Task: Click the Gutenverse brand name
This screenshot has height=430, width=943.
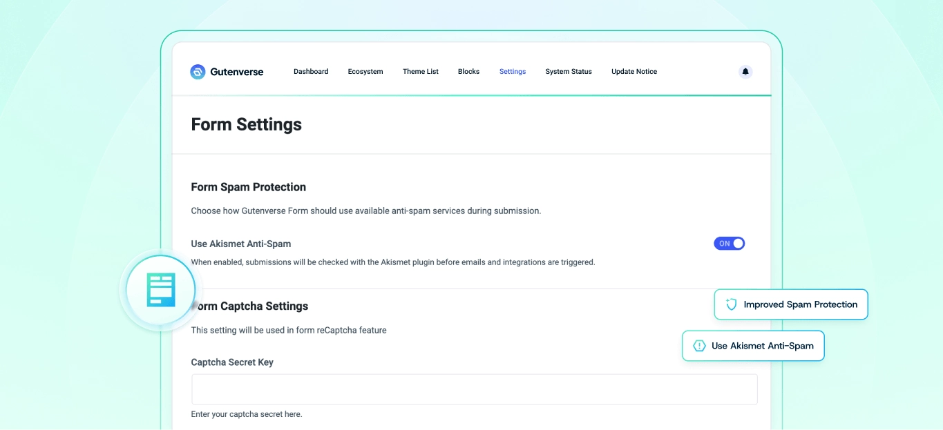Action: 237,72
